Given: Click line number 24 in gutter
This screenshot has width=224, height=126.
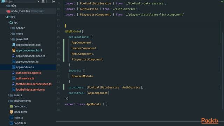Looking at the screenshot, I should (58, 87).
